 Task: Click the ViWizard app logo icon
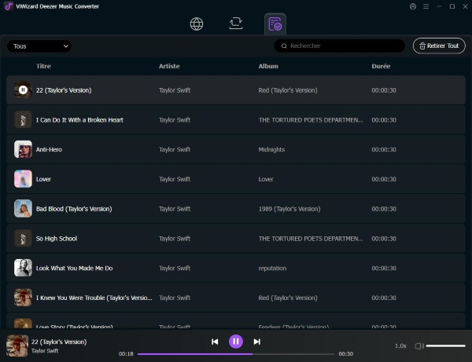point(9,6)
